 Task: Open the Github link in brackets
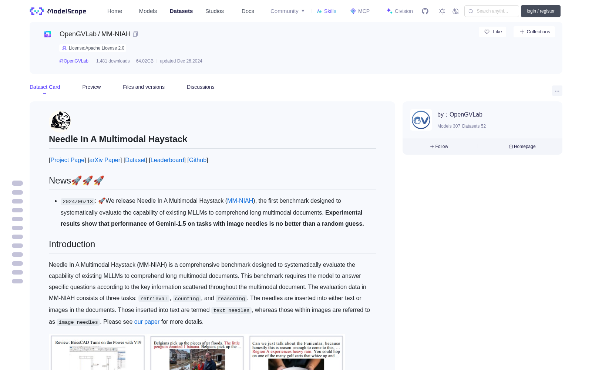198,160
